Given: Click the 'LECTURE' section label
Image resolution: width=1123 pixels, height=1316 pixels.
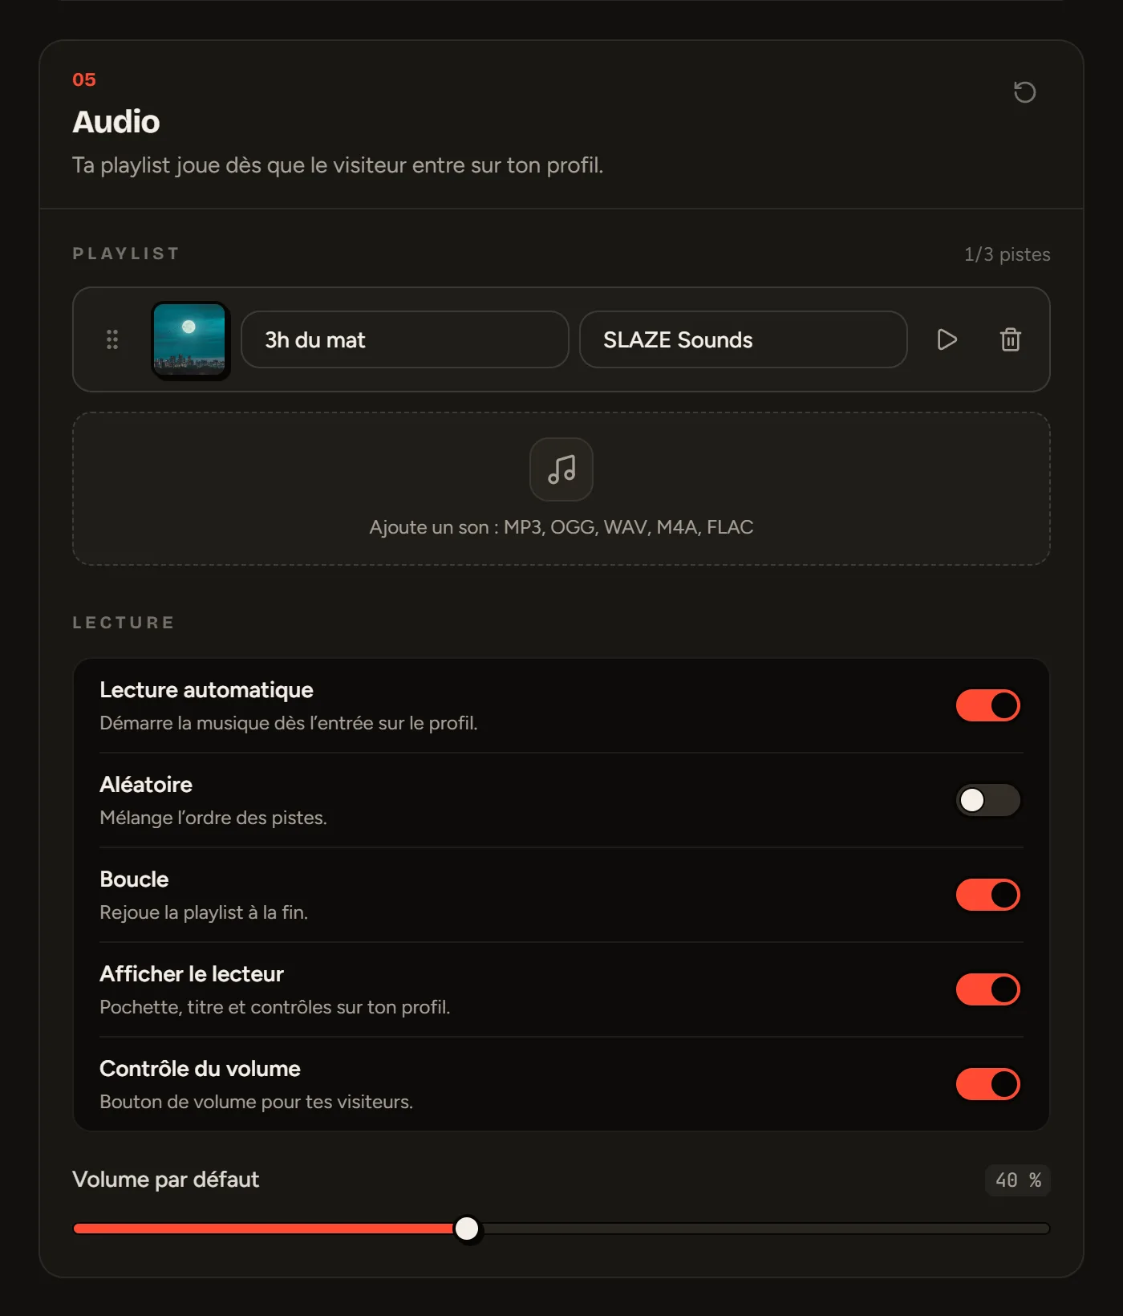Looking at the screenshot, I should point(124,623).
